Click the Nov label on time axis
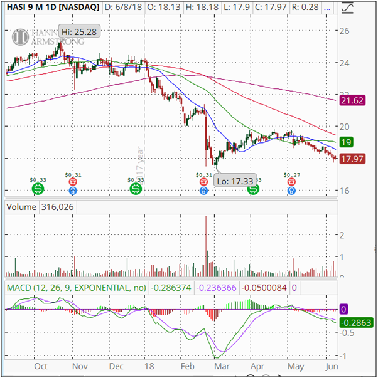The height and width of the screenshot is (378, 378). [x=80, y=367]
